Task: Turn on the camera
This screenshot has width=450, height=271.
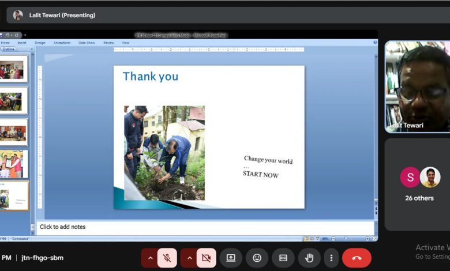Action: pos(206,258)
